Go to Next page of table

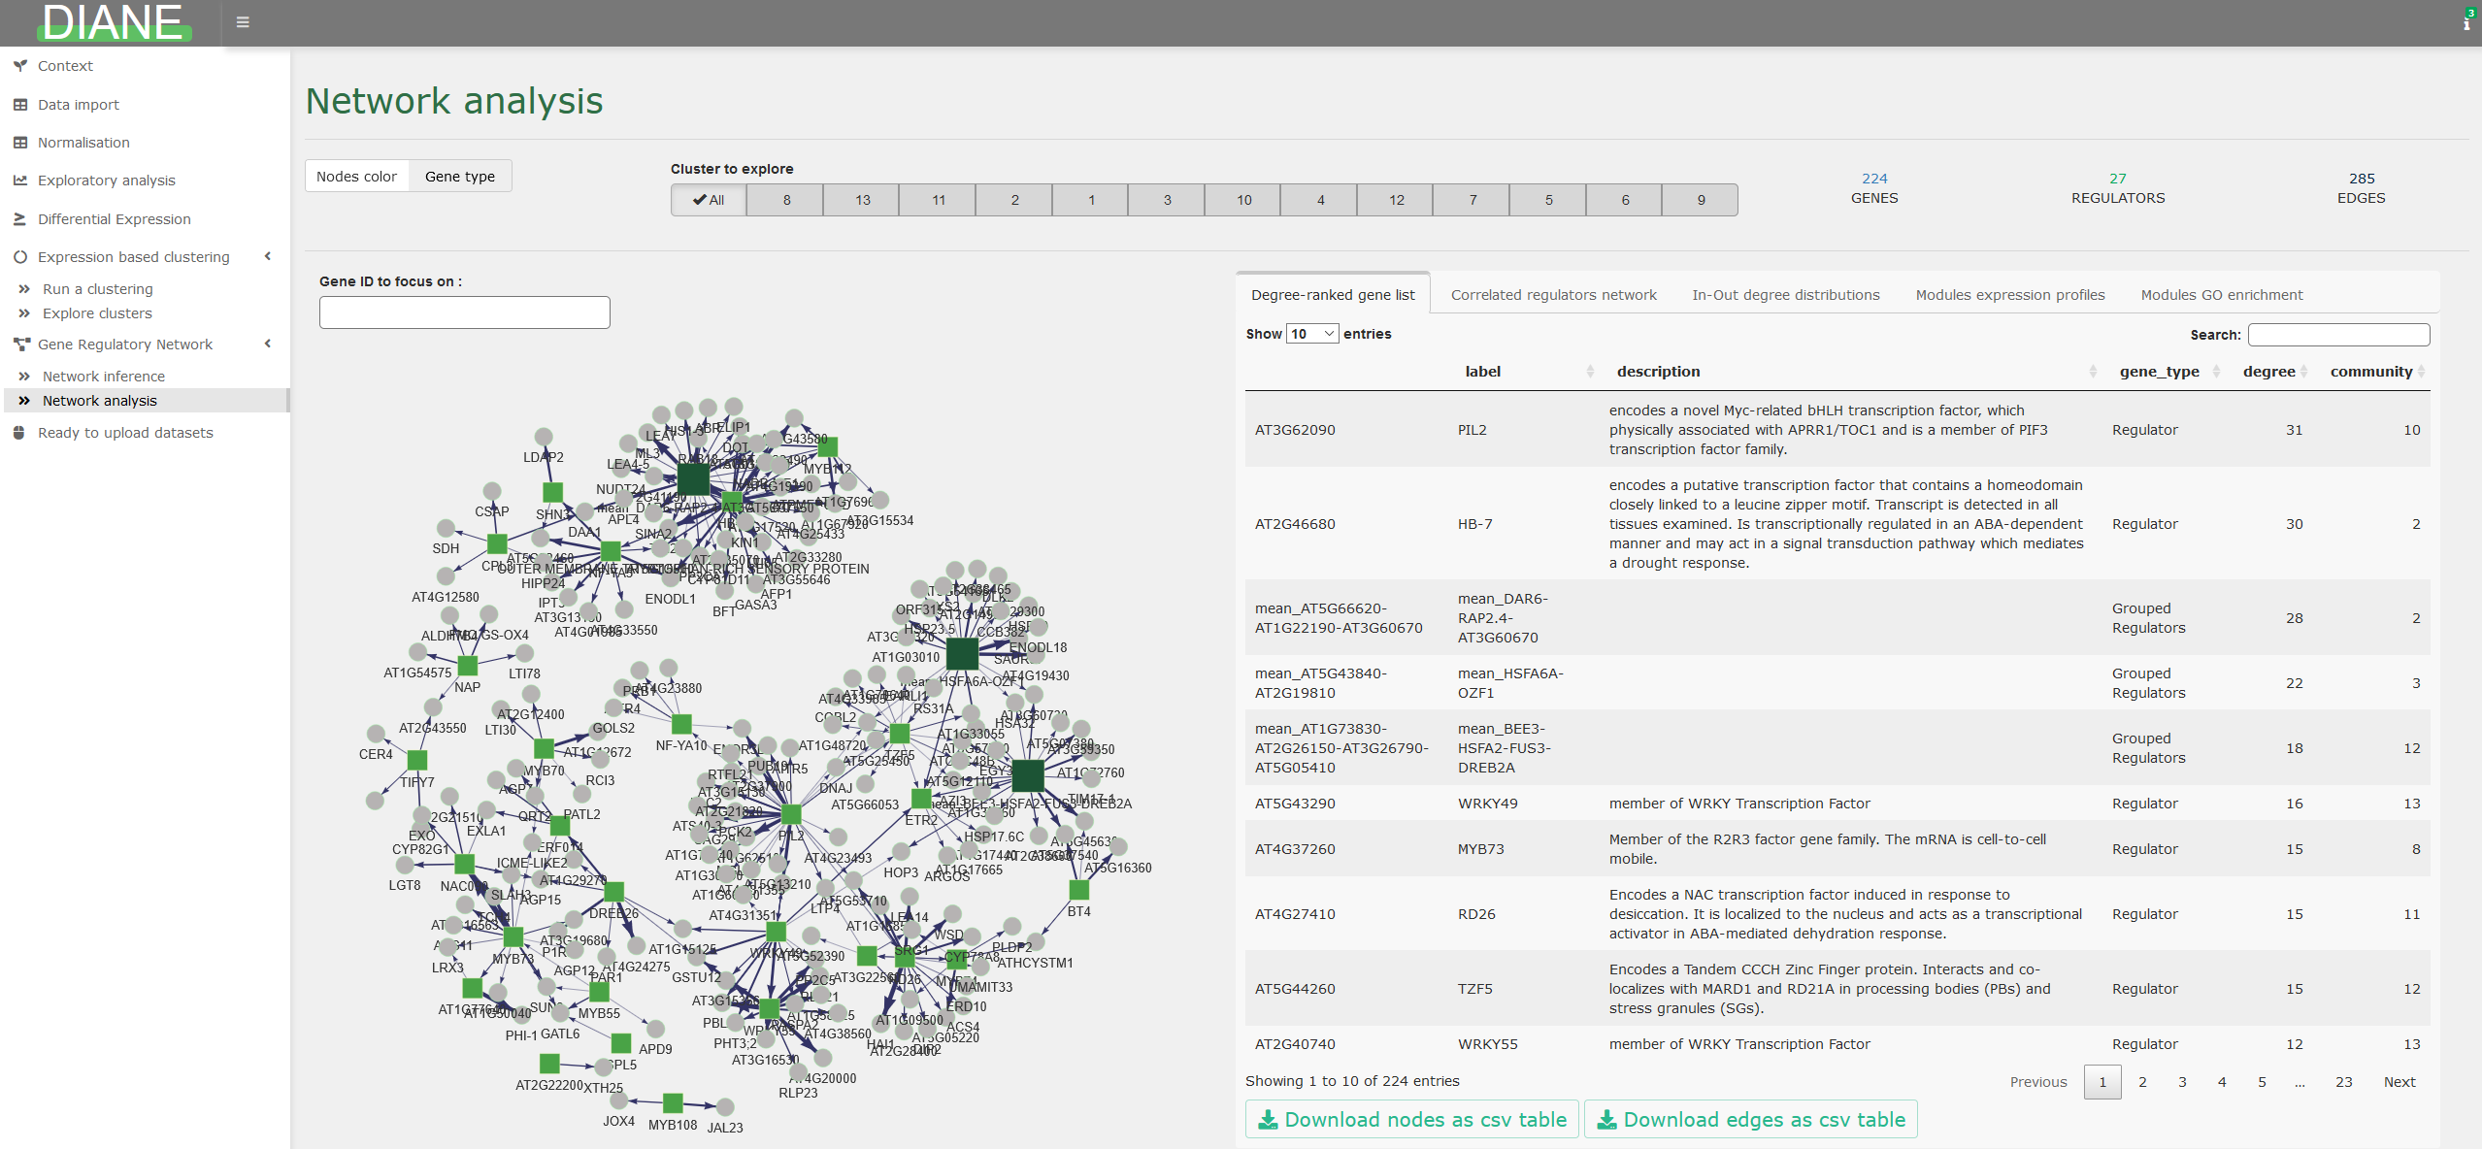pos(2399,1082)
